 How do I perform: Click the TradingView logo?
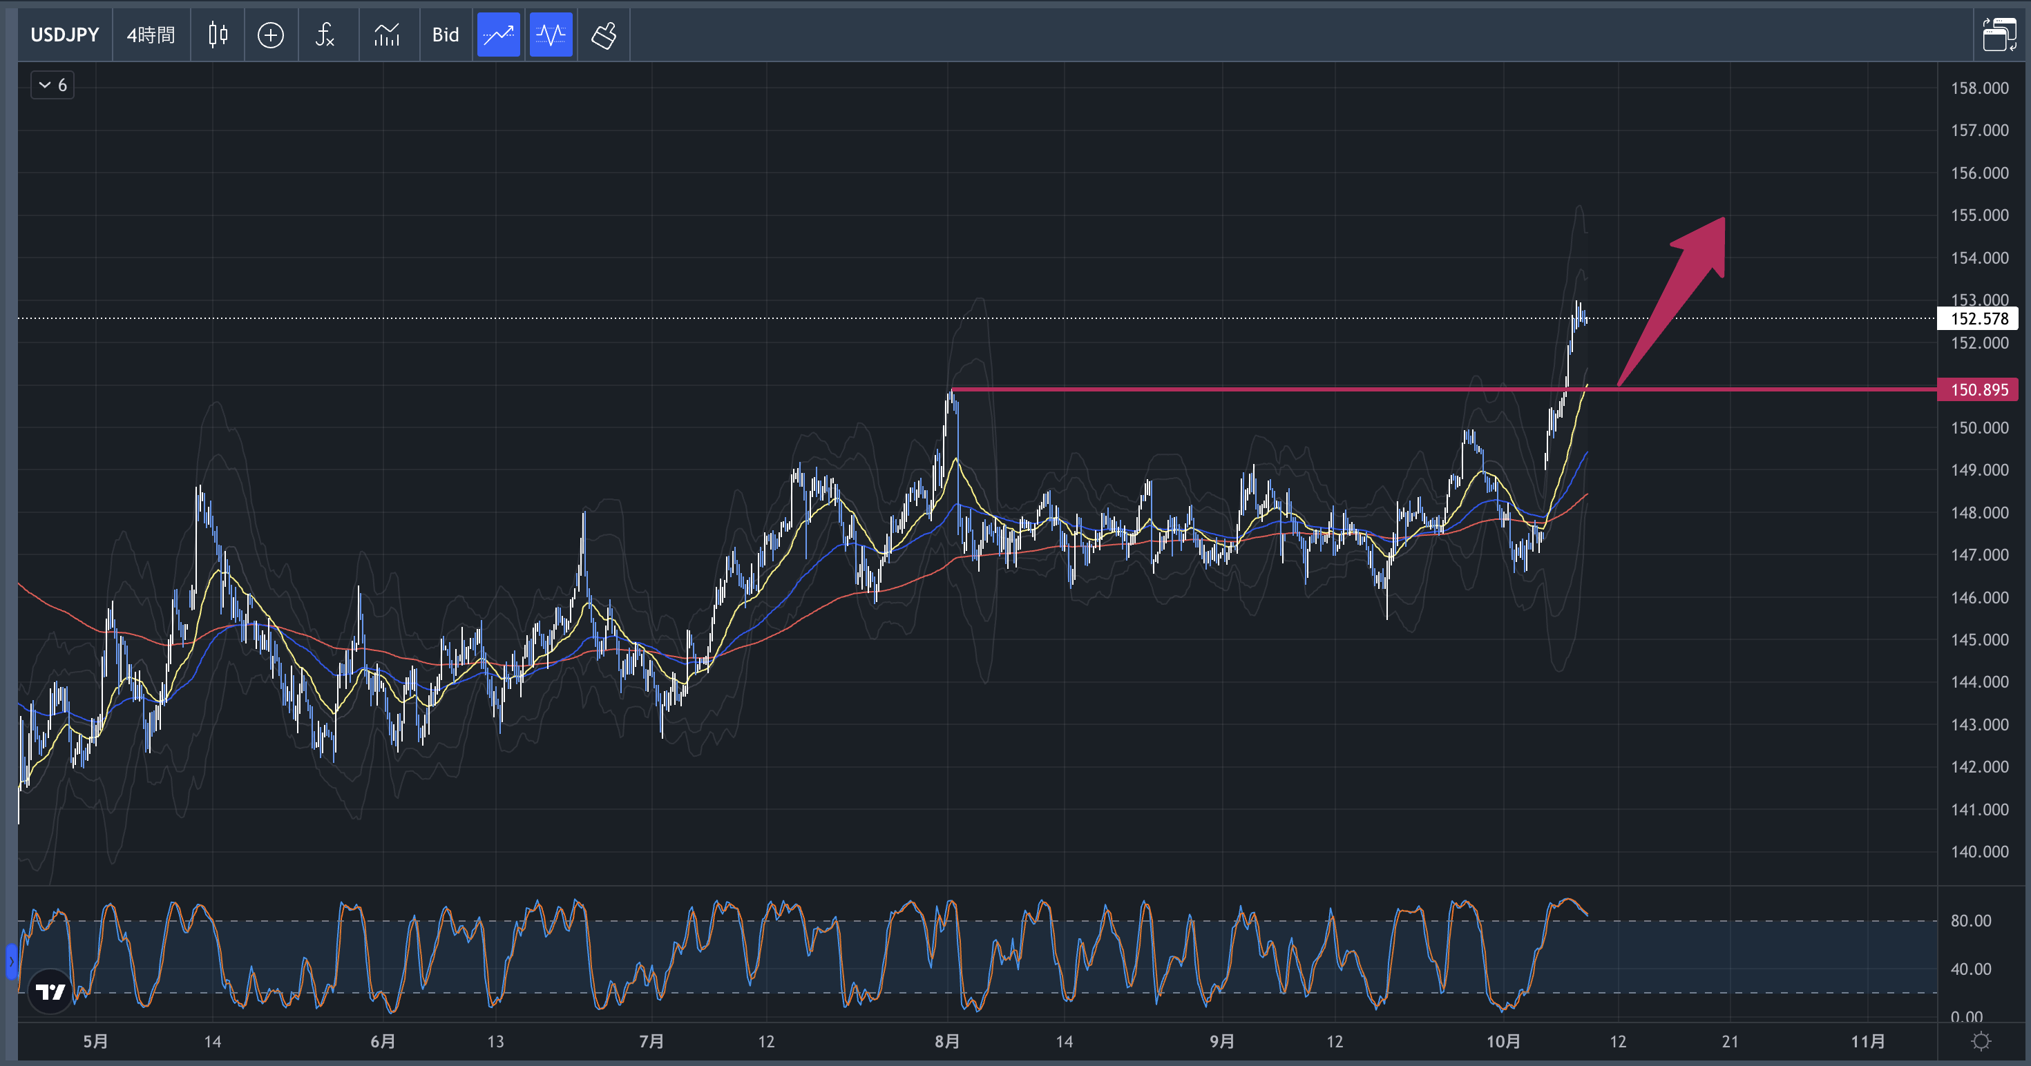coord(50,991)
